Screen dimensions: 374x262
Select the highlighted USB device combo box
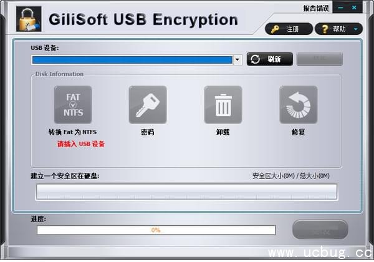point(137,60)
